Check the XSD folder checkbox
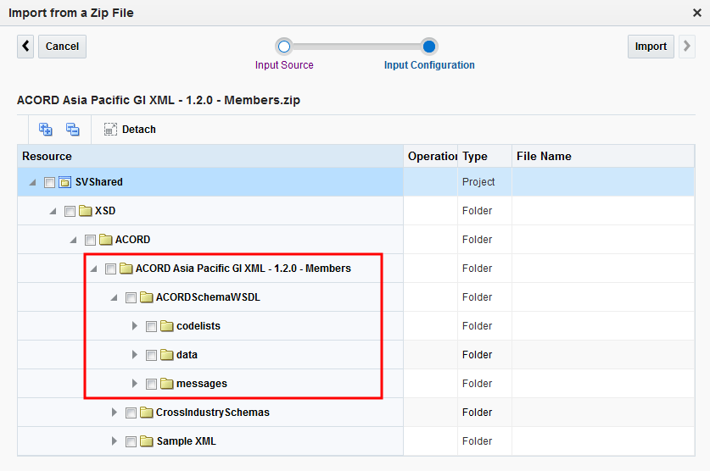 point(70,211)
